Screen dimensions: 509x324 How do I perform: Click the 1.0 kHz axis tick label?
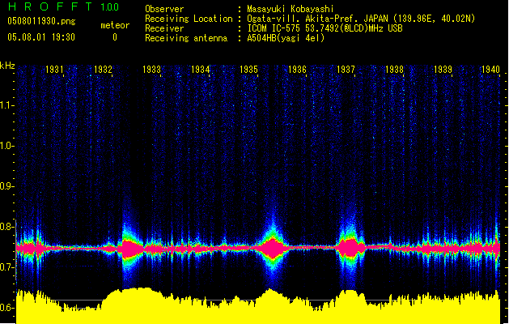click(7, 146)
